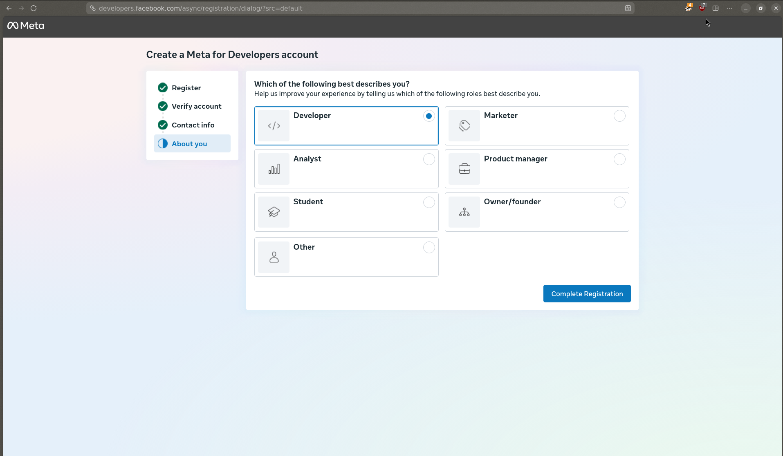
Task: Click the Product manager briefcase icon
Action: coord(464,169)
